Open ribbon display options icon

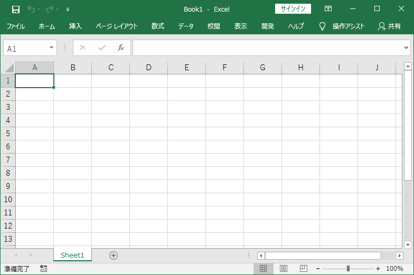pos(328,8)
